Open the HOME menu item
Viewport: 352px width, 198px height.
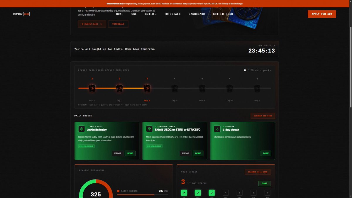tap(119, 14)
